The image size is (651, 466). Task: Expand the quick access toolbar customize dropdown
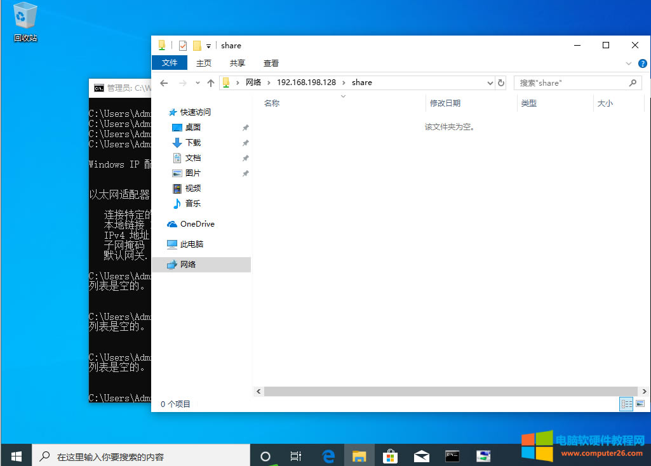(208, 46)
